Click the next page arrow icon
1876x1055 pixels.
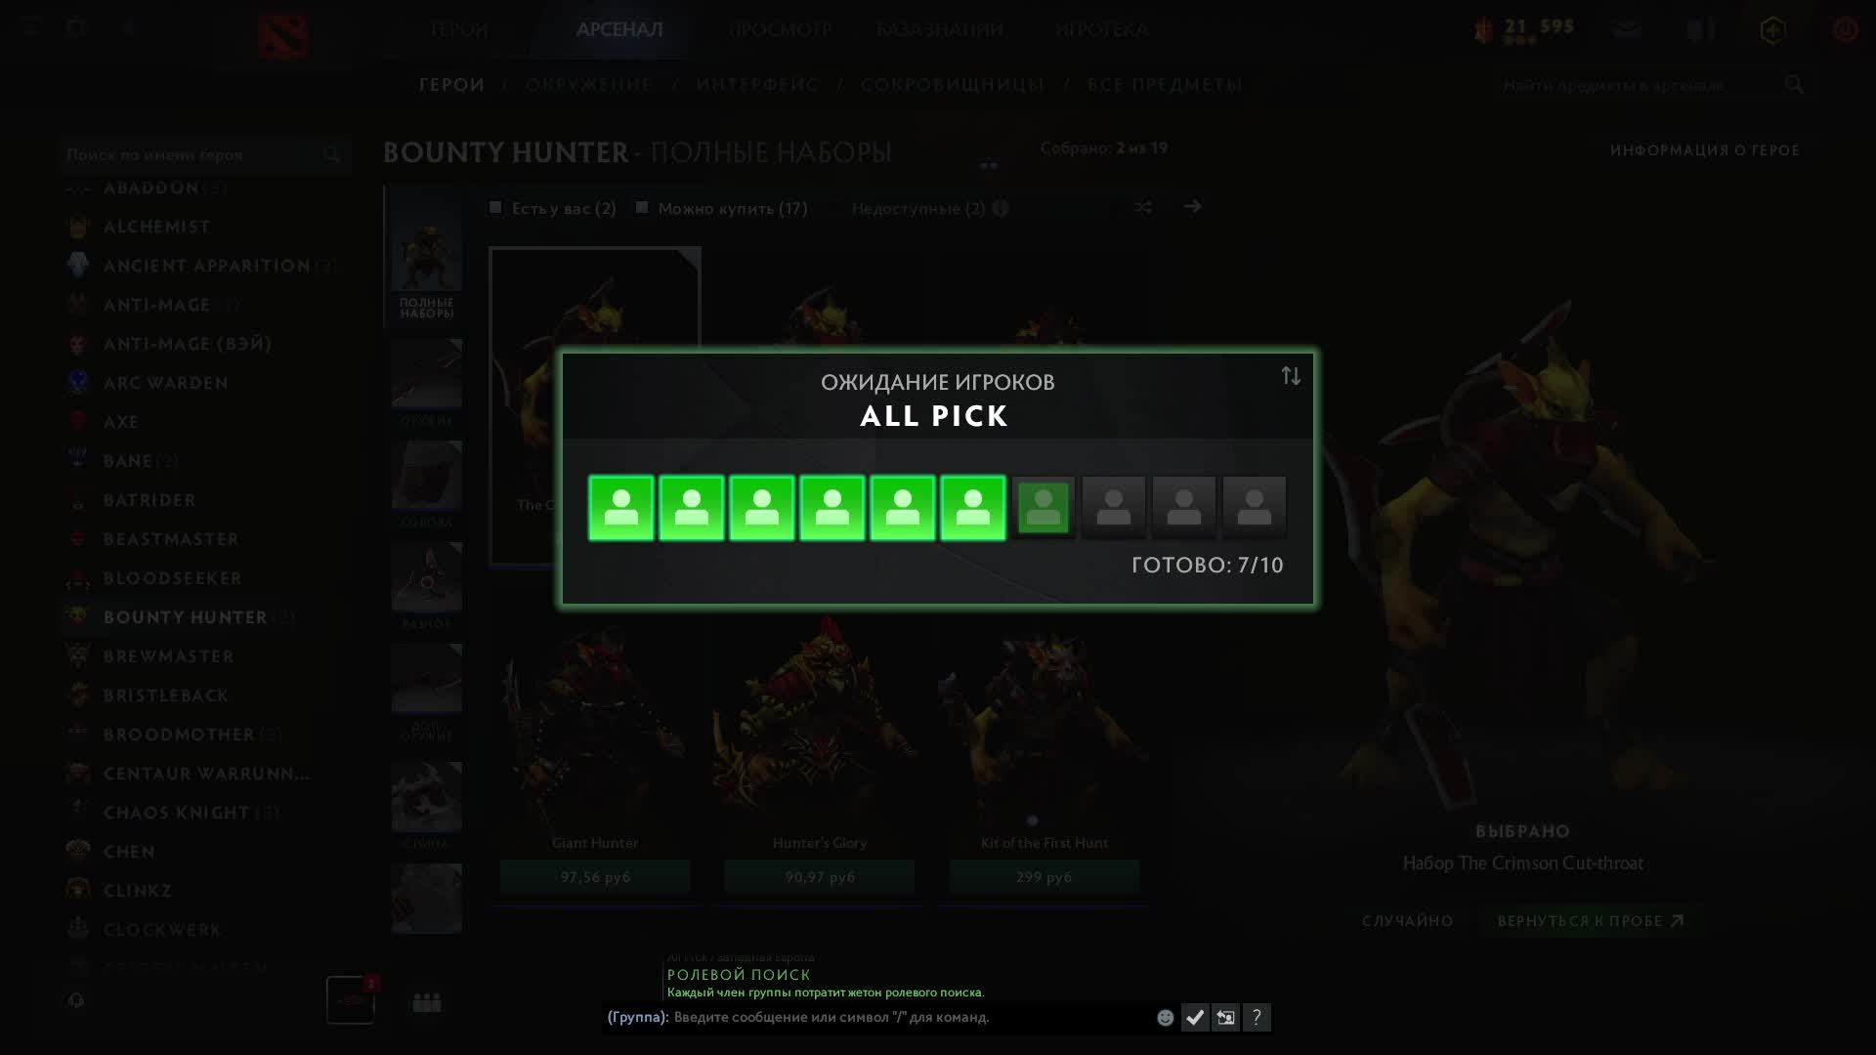tap(1192, 207)
